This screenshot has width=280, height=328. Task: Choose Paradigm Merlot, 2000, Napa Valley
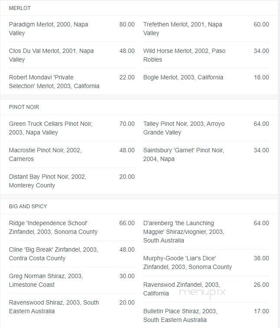[x=72, y=29]
